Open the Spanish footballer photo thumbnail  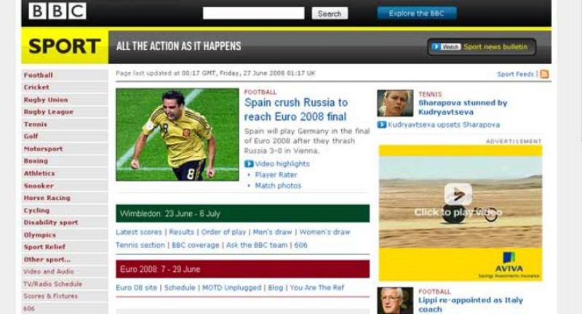(177, 134)
